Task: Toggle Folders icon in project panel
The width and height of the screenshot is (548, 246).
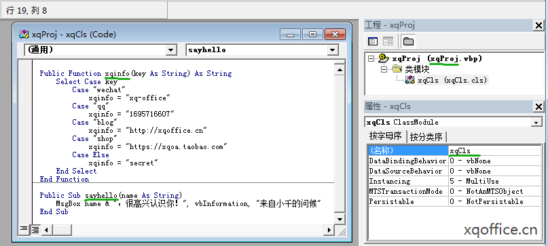Action: click(x=408, y=41)
